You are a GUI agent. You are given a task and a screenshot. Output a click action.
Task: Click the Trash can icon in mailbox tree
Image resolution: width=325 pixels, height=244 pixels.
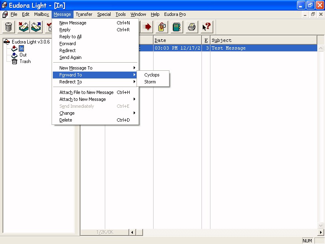(14, 62)
